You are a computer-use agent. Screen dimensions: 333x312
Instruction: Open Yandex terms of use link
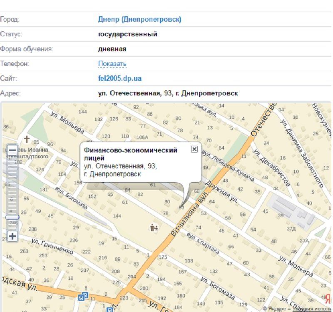click(x=312, y=309)
